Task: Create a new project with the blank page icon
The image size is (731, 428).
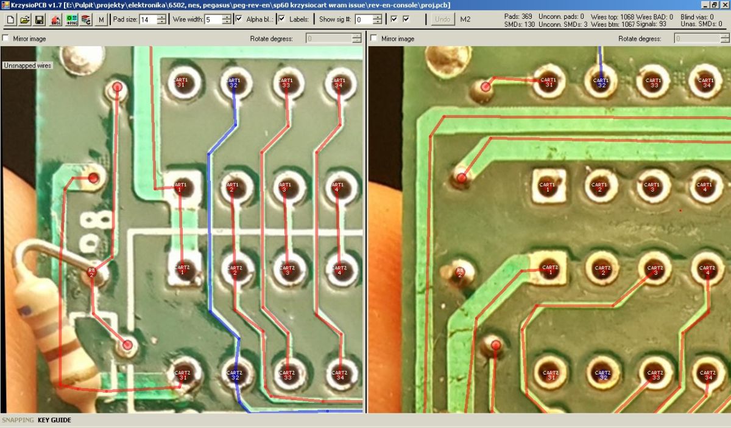Action: click(x=10, y=20)
